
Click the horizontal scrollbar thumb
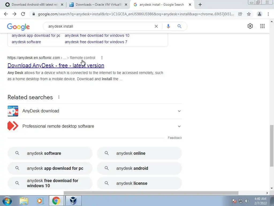(151, 193)
